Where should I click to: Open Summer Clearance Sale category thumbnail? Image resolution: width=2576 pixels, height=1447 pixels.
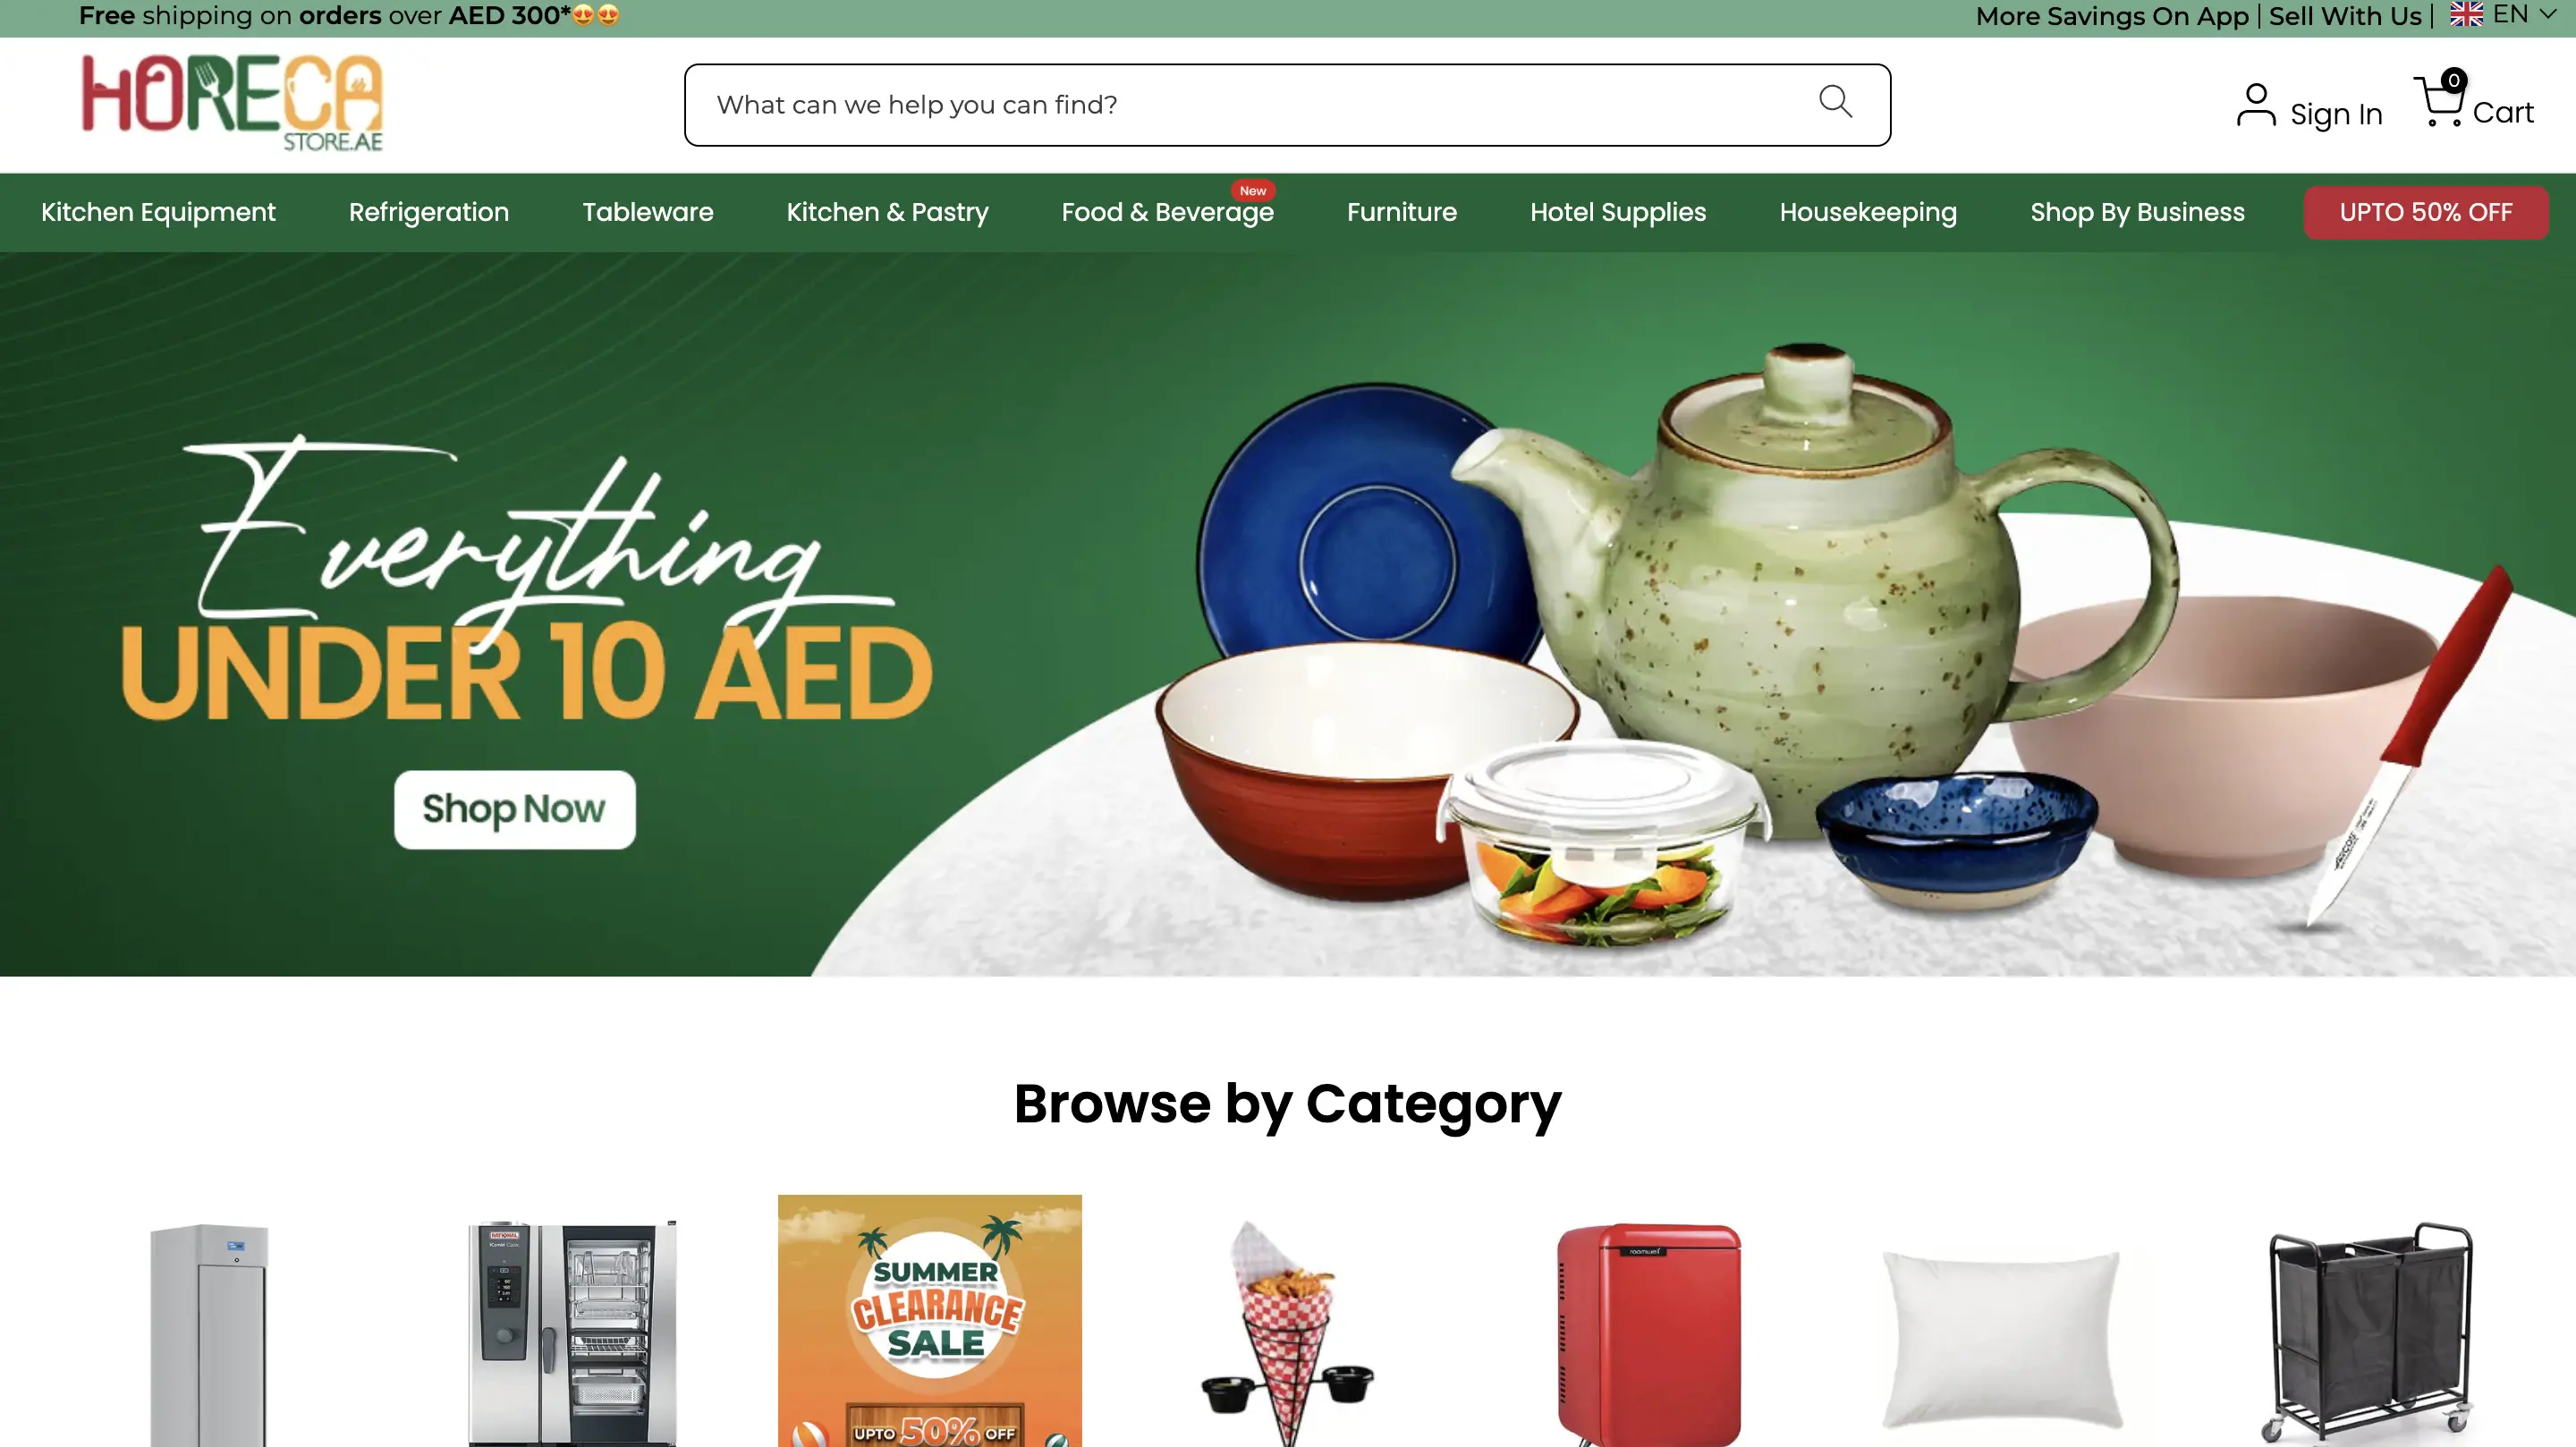(x=929, y=1320)
